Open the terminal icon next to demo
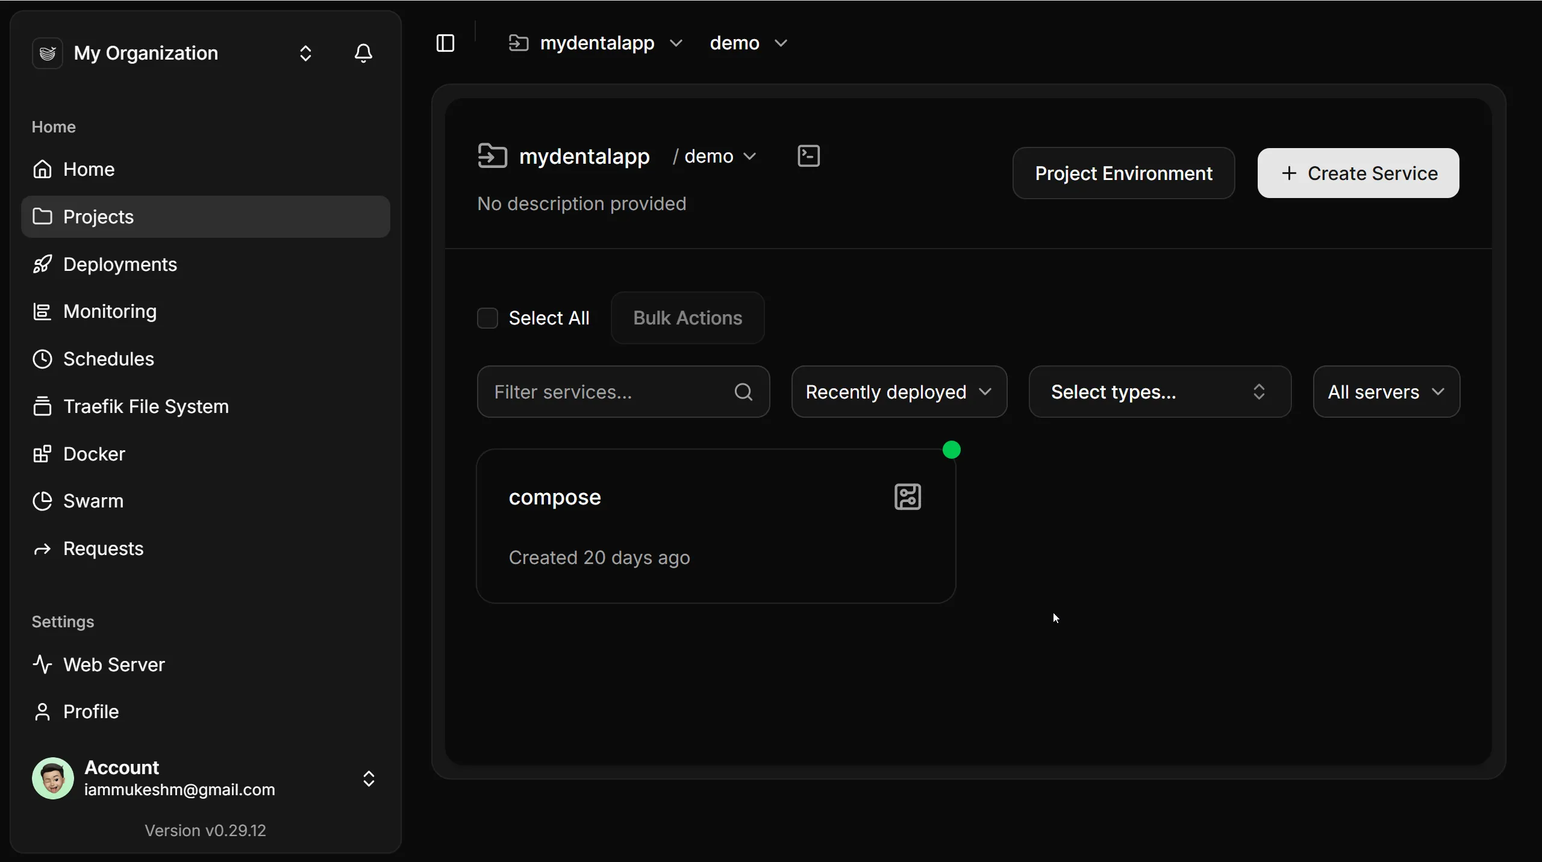Image resolution: width=1542 pixels, height=862 pixels. tap(808, 156)
